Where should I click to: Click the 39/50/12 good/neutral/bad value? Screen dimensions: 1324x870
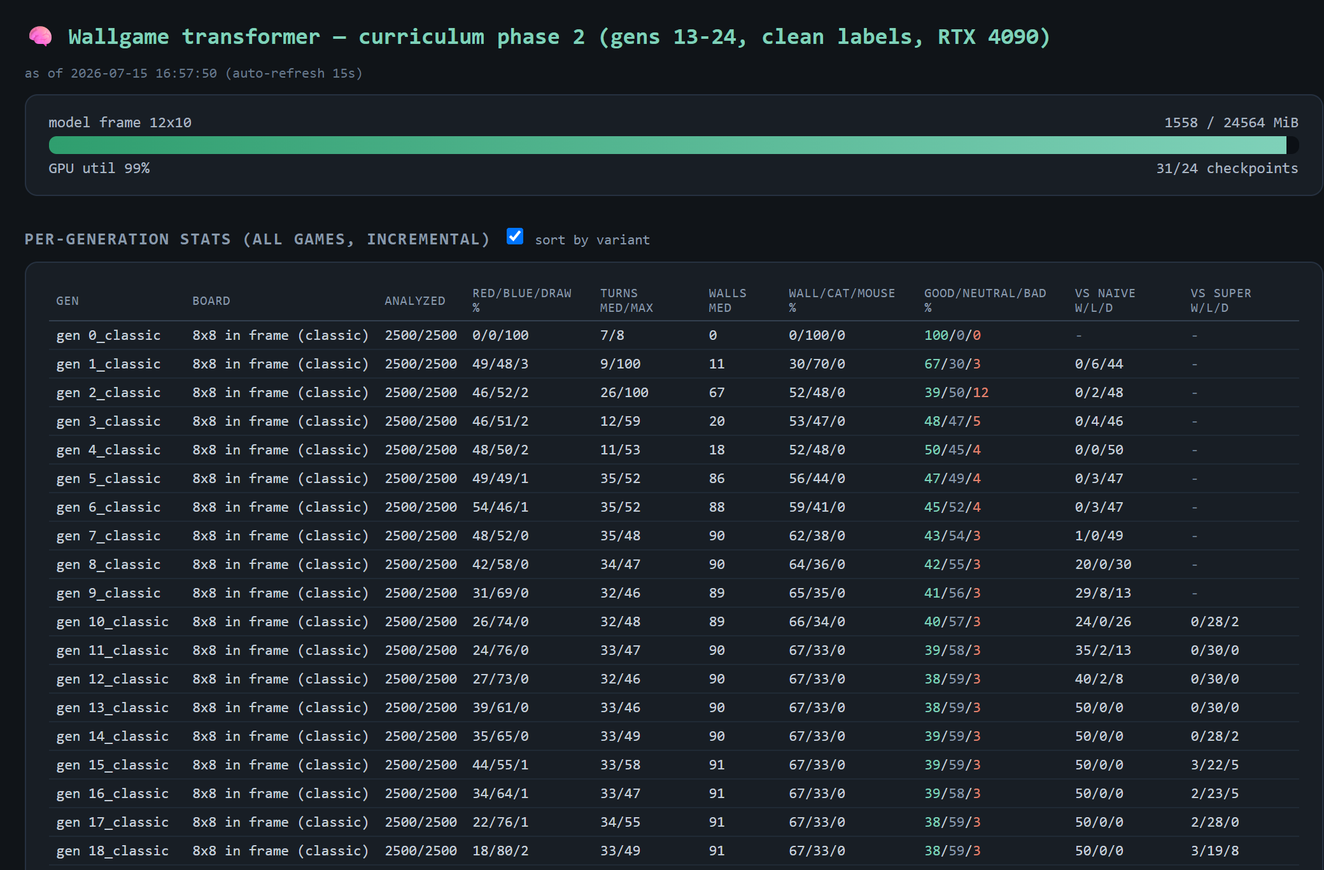[956, 393]
